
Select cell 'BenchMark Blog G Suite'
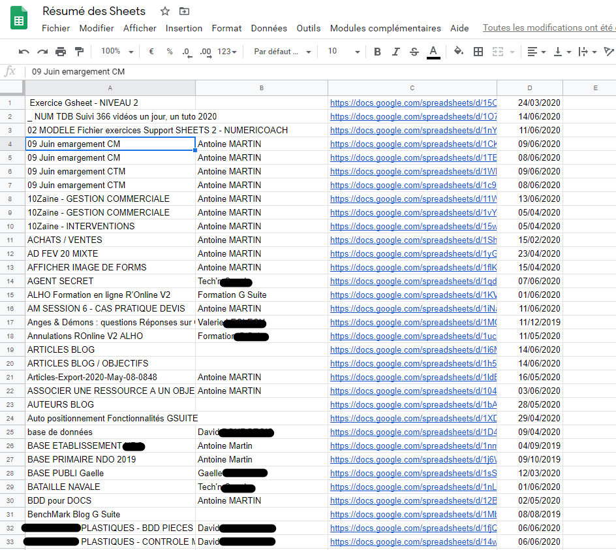tap(110, 515)
